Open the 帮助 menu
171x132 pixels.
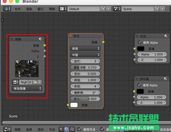click(52, 9)
